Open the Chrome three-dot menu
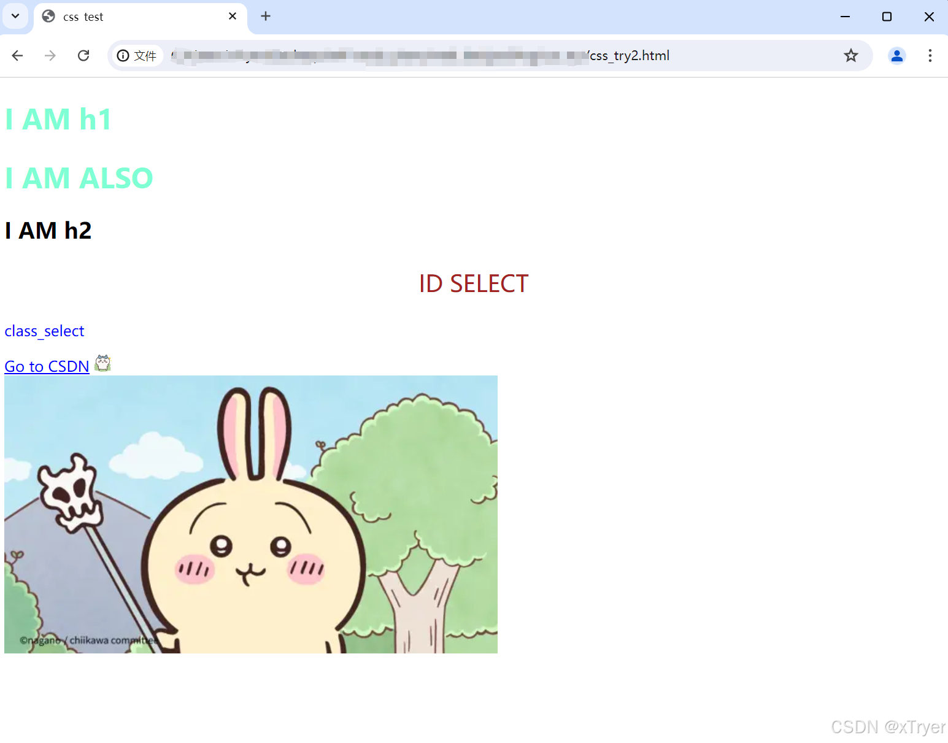The width and height of the screenshot is (948, 743). coord(930,56)
